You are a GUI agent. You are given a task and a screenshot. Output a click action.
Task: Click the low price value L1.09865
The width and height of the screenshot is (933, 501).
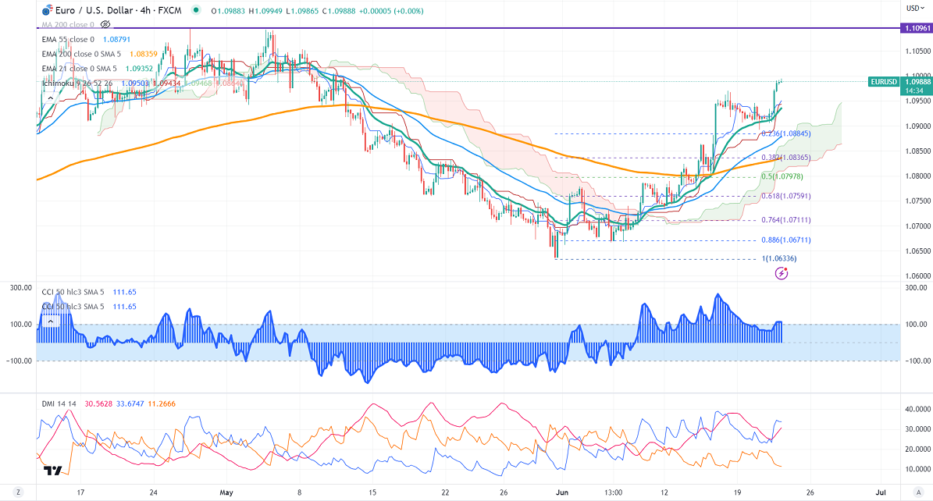coord(302,11)
